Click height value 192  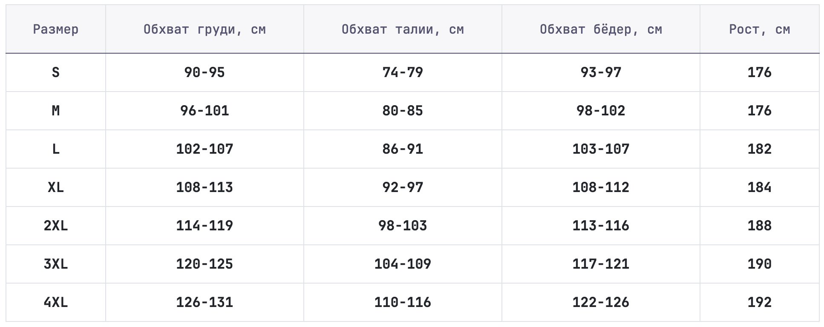pos(760,302)
